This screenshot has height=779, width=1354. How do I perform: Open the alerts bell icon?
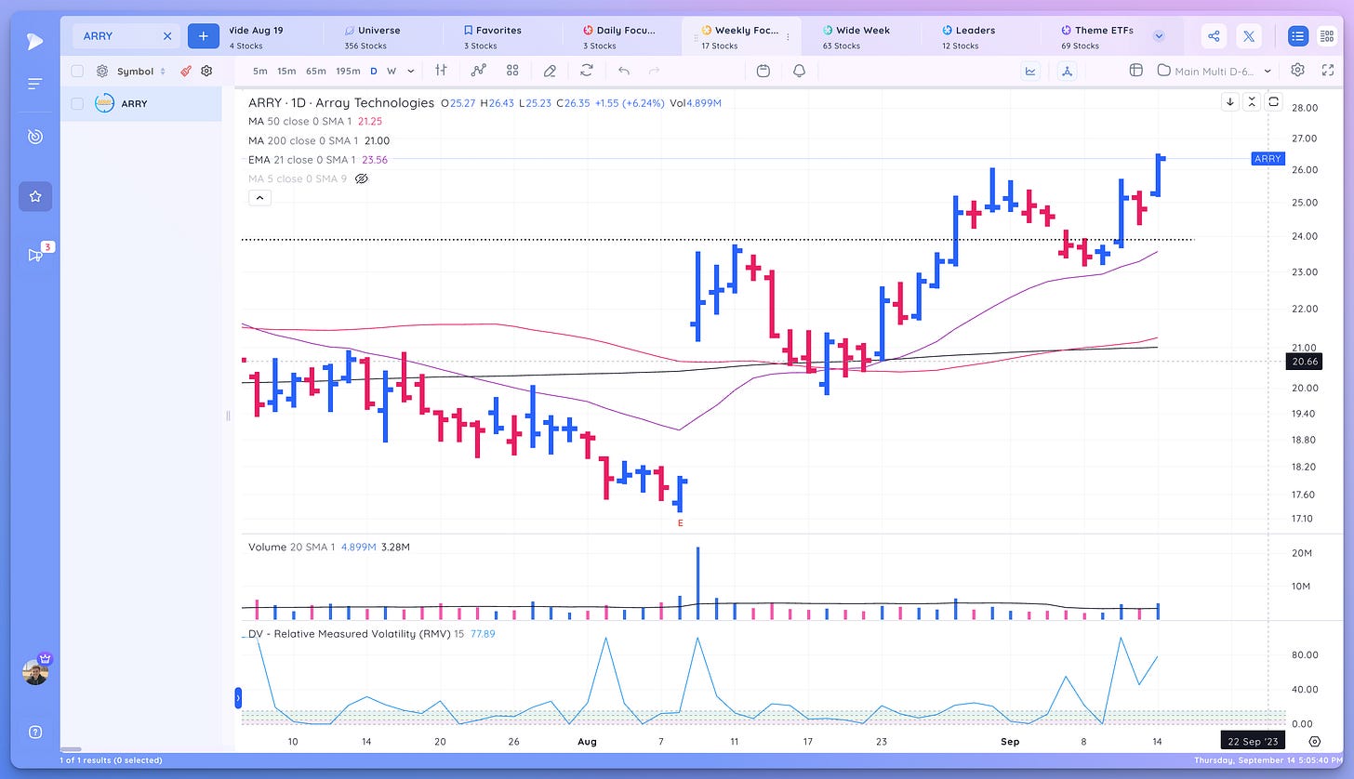click(x=799, y=71)
